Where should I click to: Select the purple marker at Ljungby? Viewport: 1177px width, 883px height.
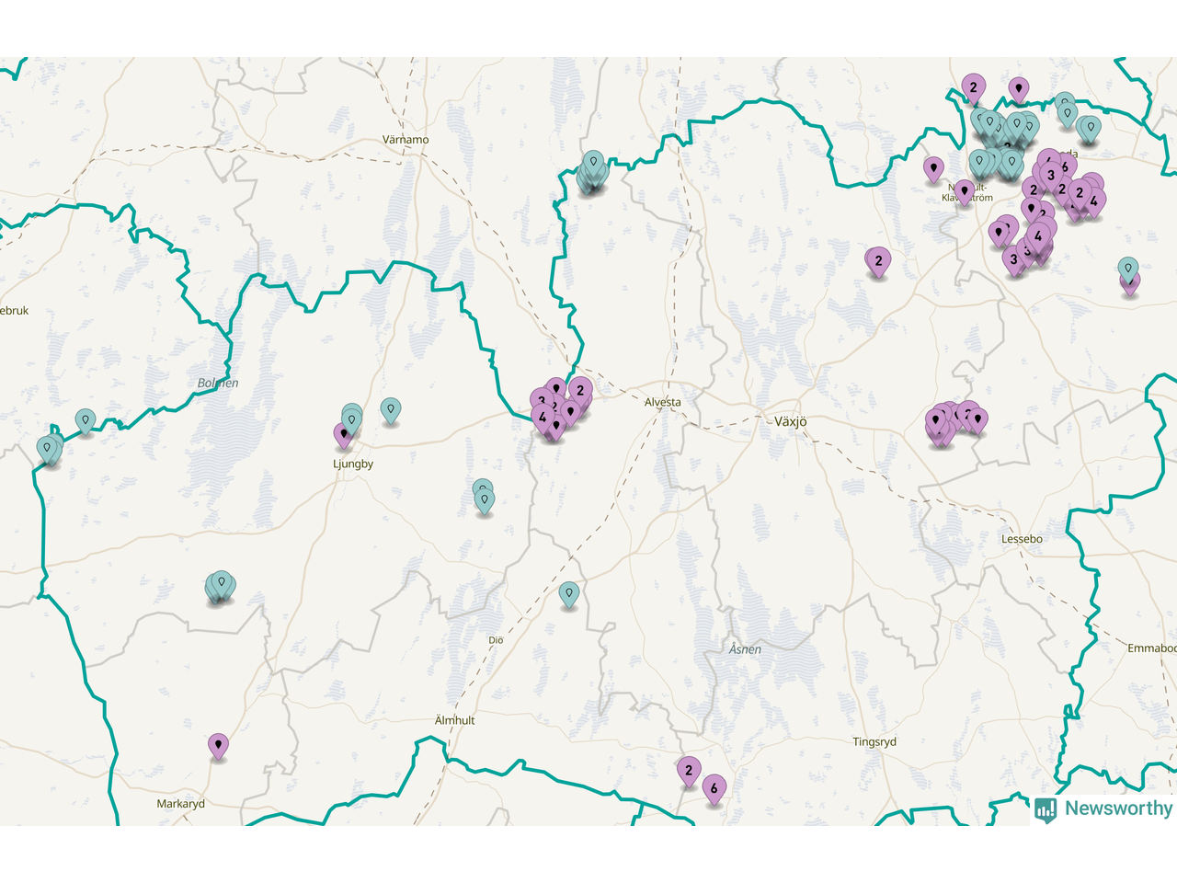point(344,434)
